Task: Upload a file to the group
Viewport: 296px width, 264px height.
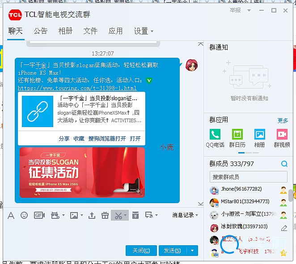Action: pyautogui.click(x=92, y=215)
